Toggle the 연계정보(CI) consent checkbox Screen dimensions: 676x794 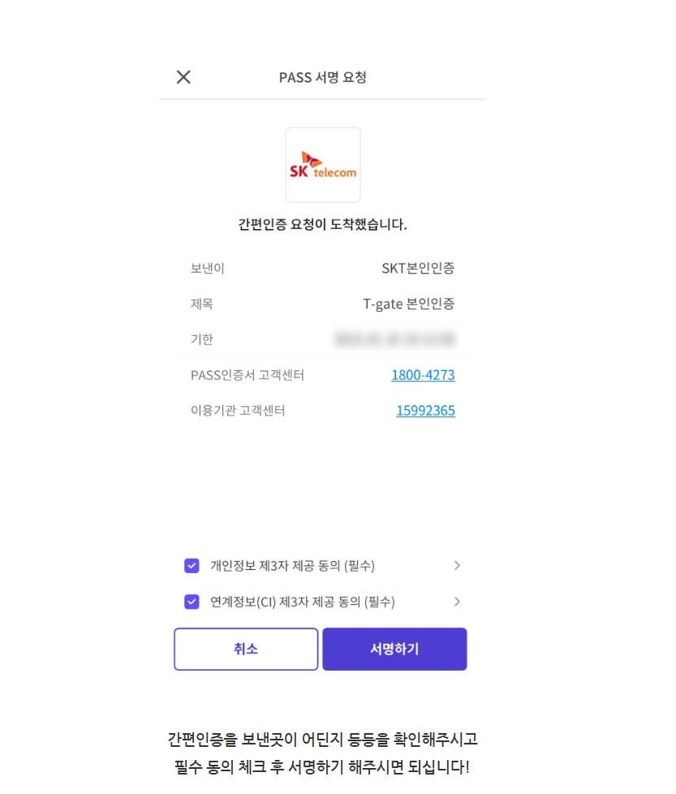pos(192,602)
